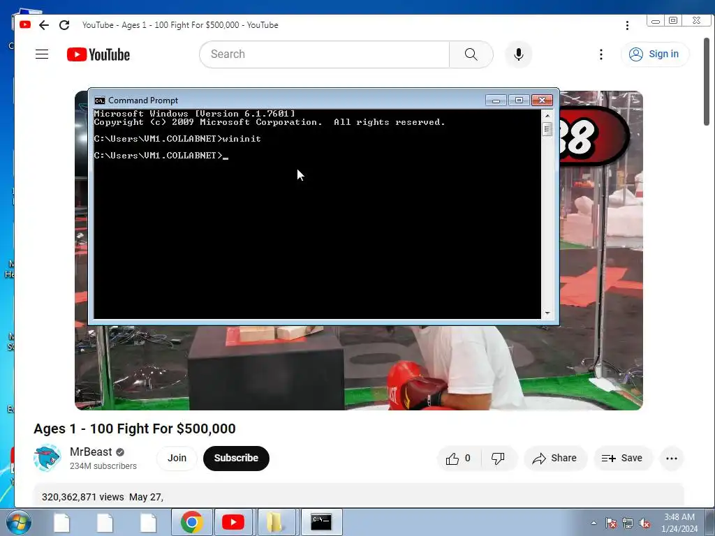Open network tray icon
Viewport: 715px width, 536px height.
pos(628,523)
